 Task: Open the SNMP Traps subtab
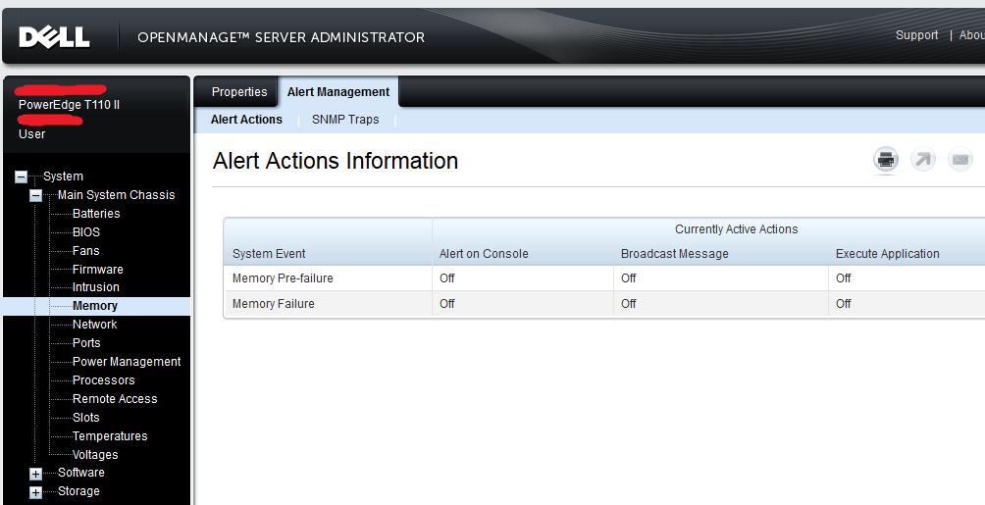point(345,120)
